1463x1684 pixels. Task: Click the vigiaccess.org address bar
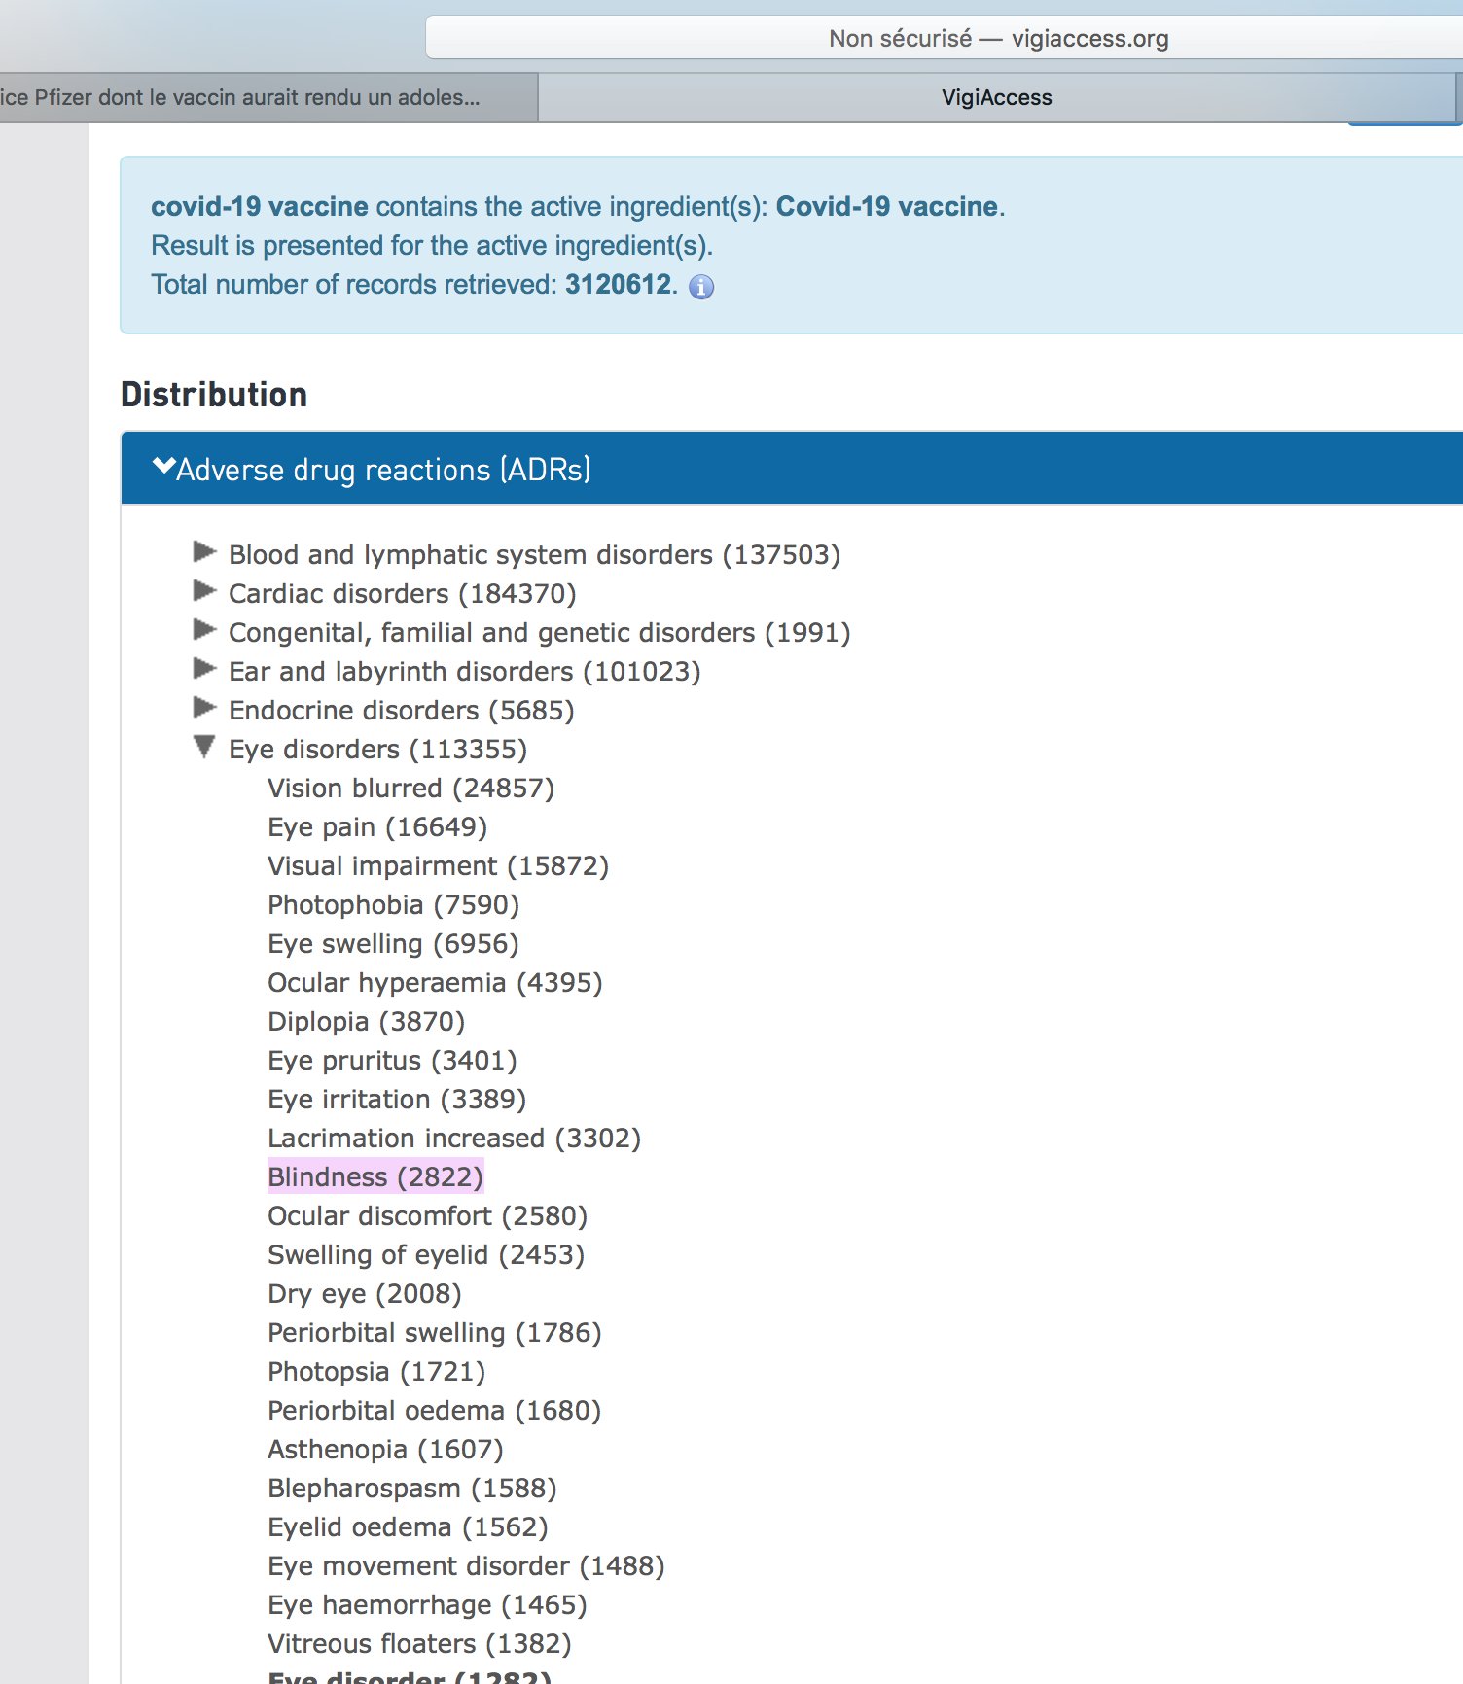(x=998, y=39)
